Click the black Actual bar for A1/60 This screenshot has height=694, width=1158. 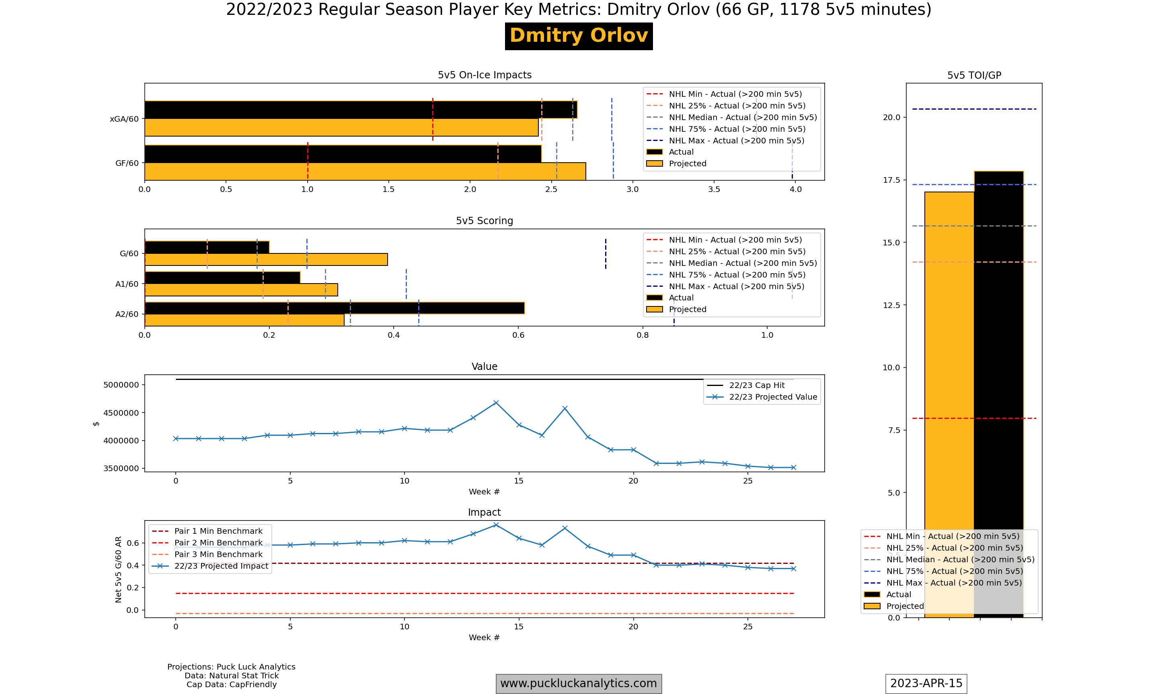222,278
